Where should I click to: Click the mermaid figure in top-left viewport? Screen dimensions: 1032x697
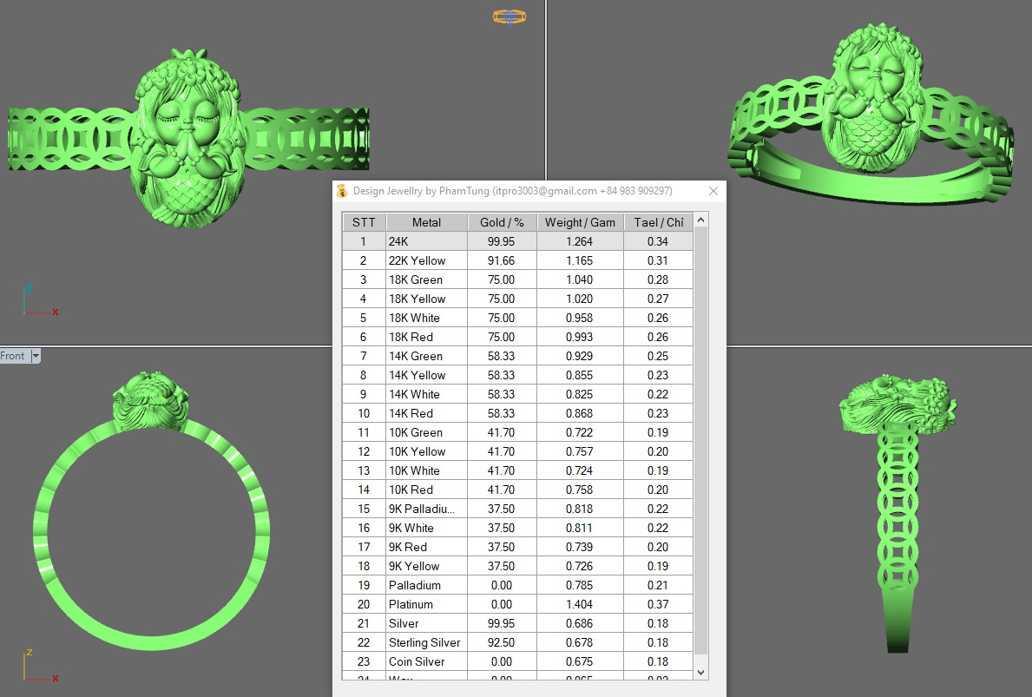[x=187, y=138]
